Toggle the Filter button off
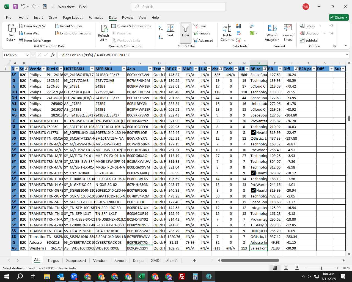The image size is (352, 282). click(x=186, y=33)
